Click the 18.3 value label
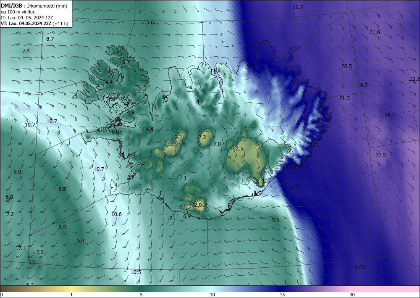This screenshot has height=298, width=420. 389,115
